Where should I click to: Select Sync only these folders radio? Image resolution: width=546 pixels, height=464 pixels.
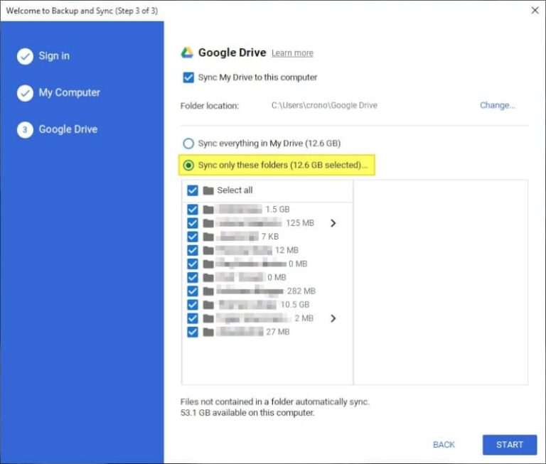pos(188,165)
